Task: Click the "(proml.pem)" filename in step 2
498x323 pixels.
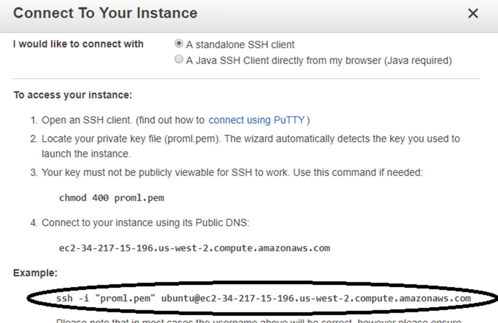Action: [x=192, y=139]
